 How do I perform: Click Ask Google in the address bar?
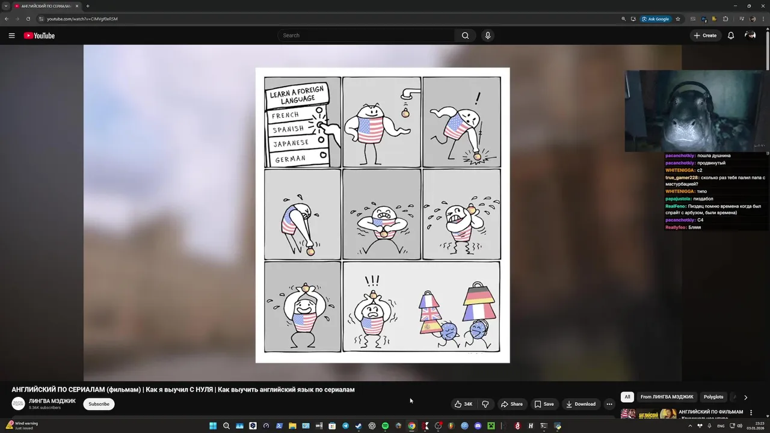pos(656,19)
